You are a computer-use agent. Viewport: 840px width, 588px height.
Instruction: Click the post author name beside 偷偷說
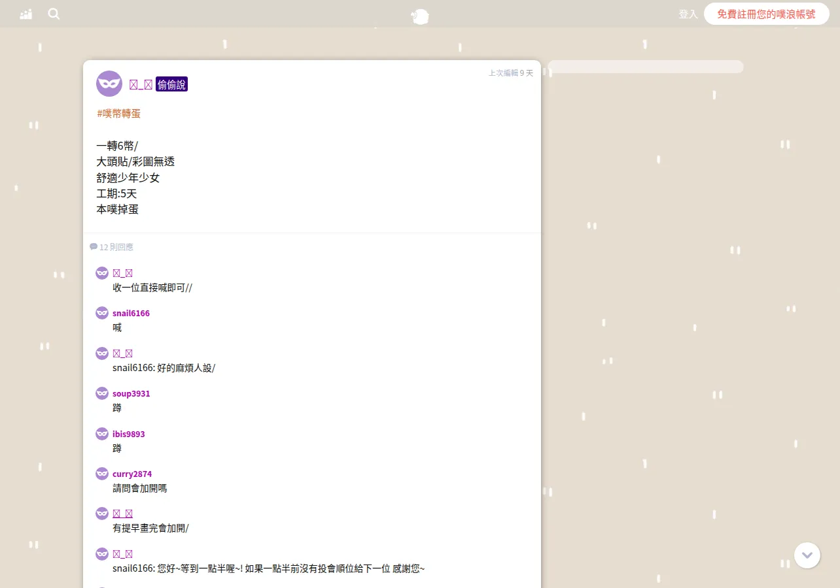click(x=141, y=84)
